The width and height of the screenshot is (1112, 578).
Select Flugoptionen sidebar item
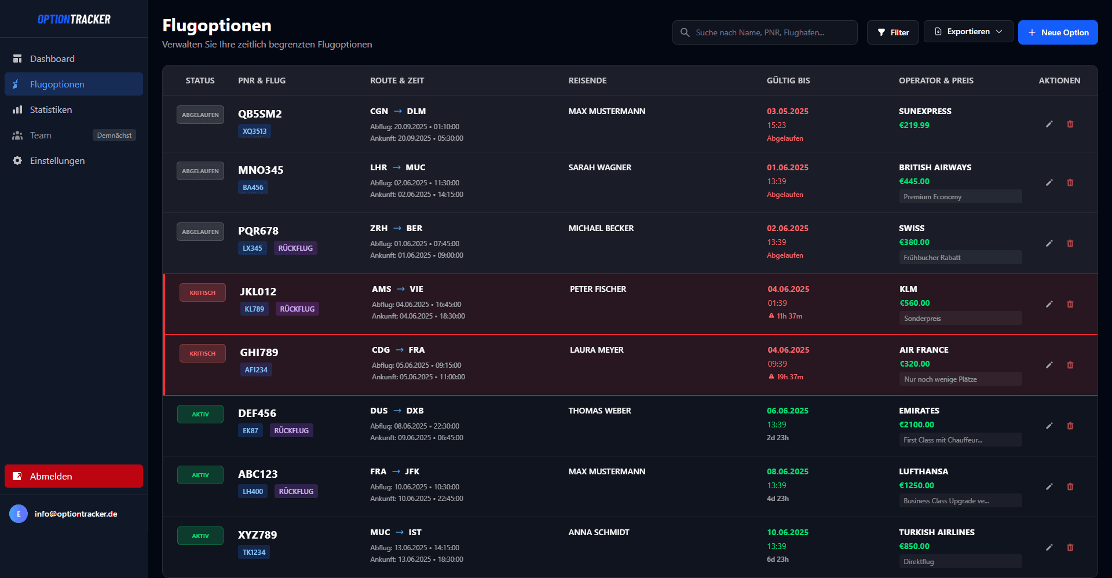(57, 84)
